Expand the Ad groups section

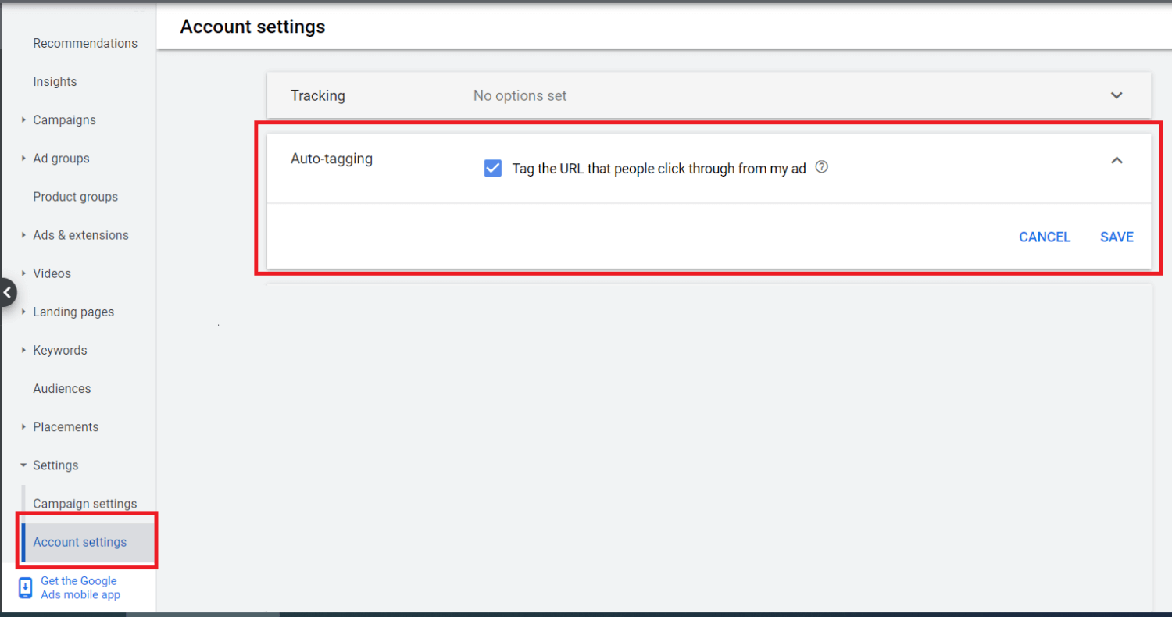click(23, 158)
